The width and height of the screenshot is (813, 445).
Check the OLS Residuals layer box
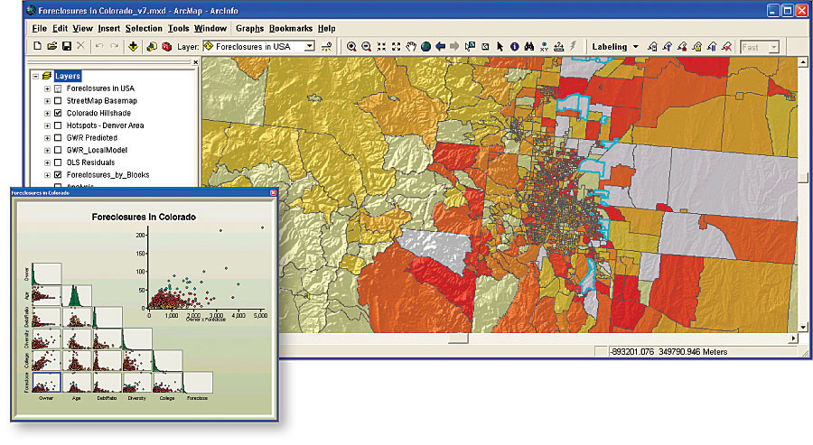(x=58, y=162)
